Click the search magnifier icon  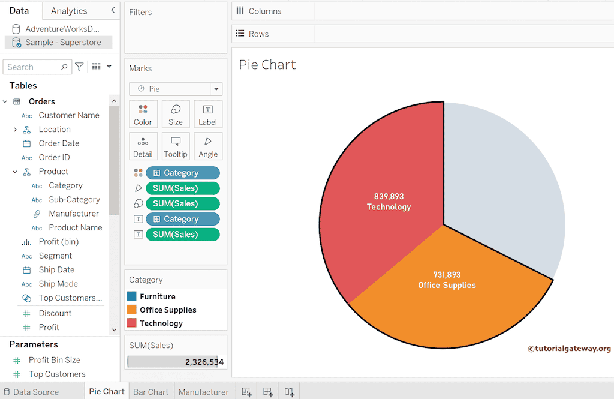(64, 67)
